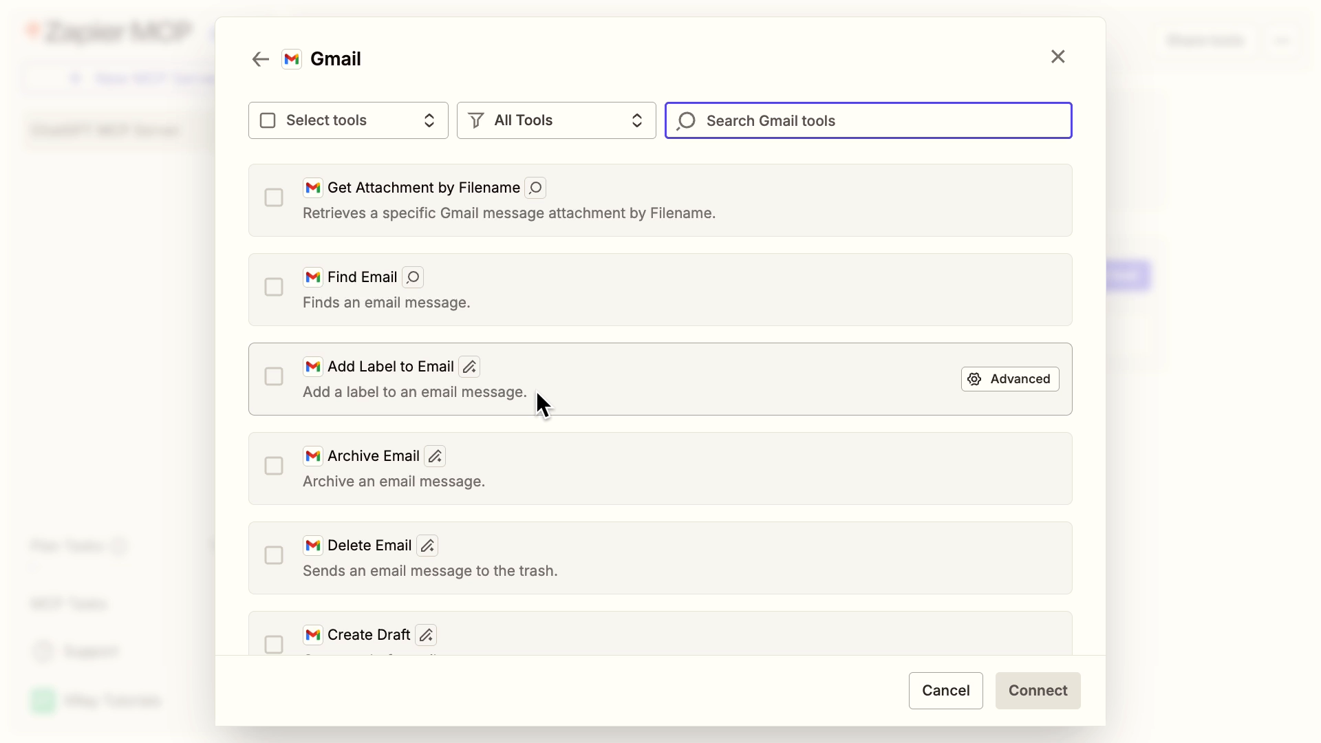1321x743 pixels.
Task: Check the Get Attachment by Filename checkbox
Action: (274, 197)
